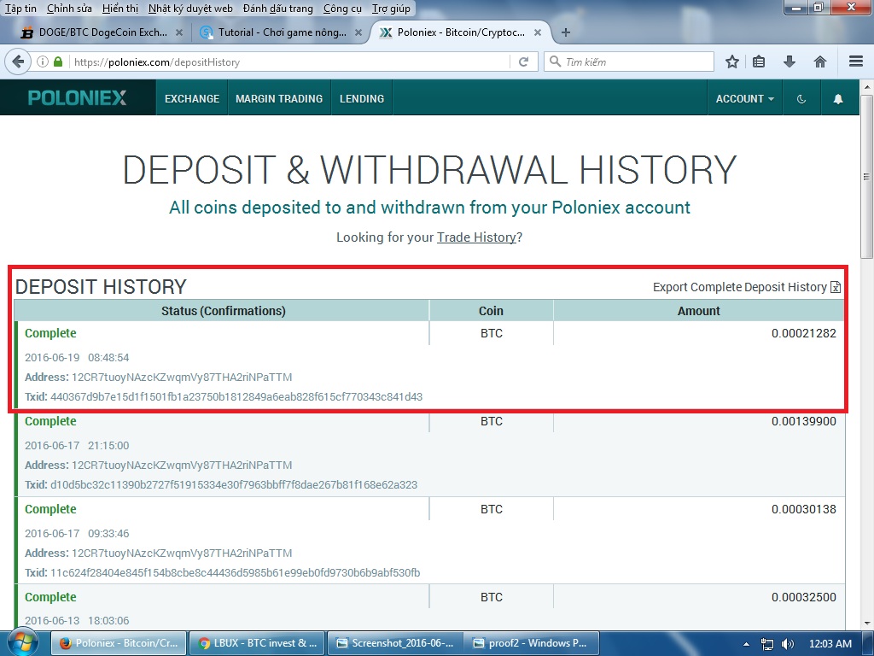
Task: Open the Windows Start button
Action: (22, 642)
